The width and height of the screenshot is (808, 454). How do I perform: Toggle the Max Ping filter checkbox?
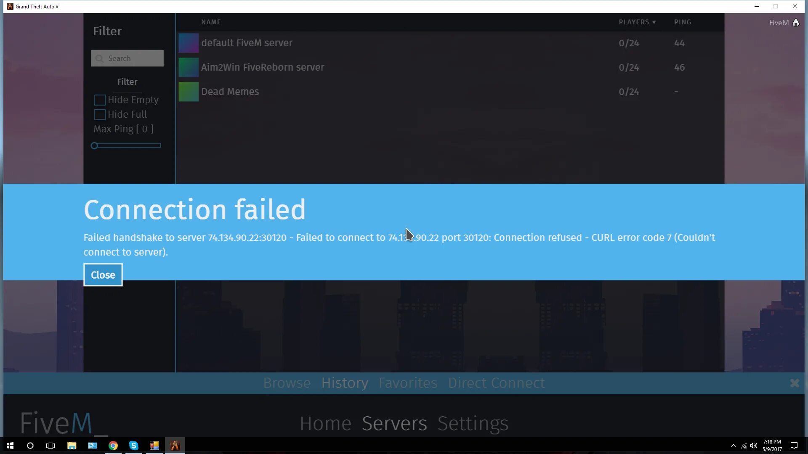(123, 129)
